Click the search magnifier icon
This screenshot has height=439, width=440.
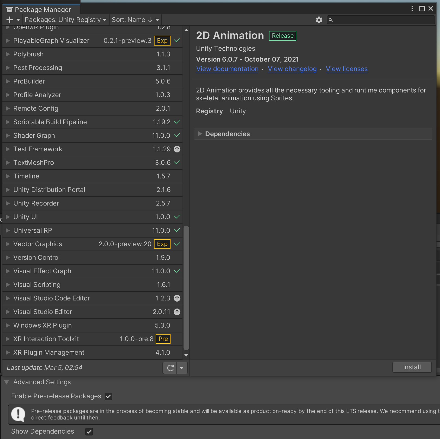coord(331,20)
